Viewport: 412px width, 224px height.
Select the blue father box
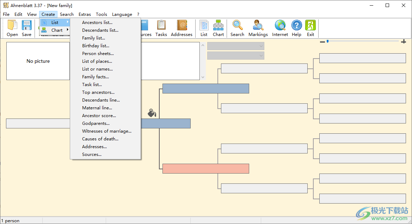206,89
